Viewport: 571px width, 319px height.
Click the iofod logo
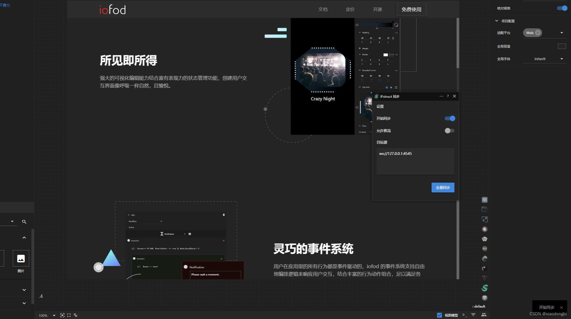(x=112, y=10)
